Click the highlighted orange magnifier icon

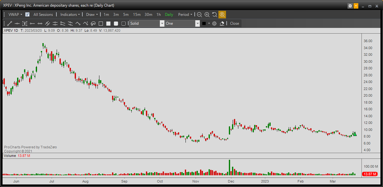point(222,14)
